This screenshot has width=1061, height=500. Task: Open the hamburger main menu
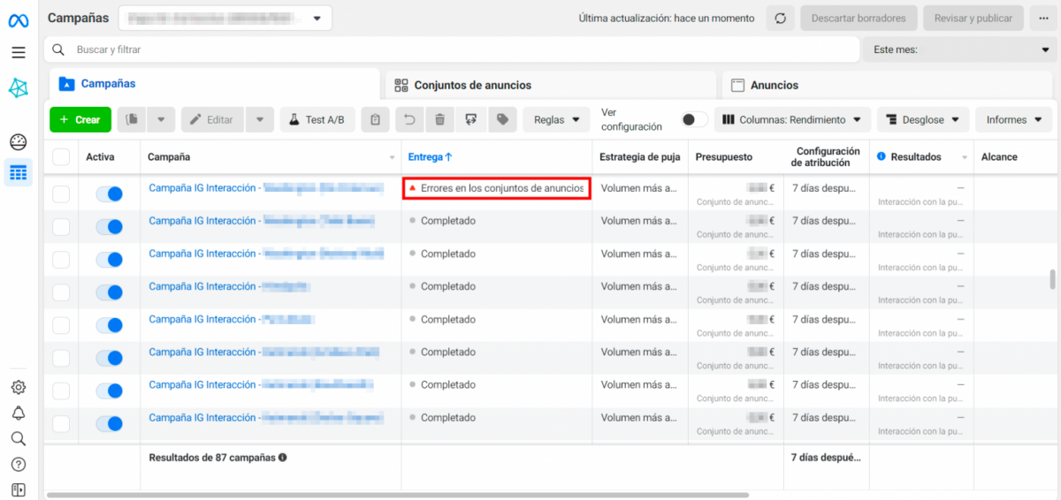coord(19,52)
